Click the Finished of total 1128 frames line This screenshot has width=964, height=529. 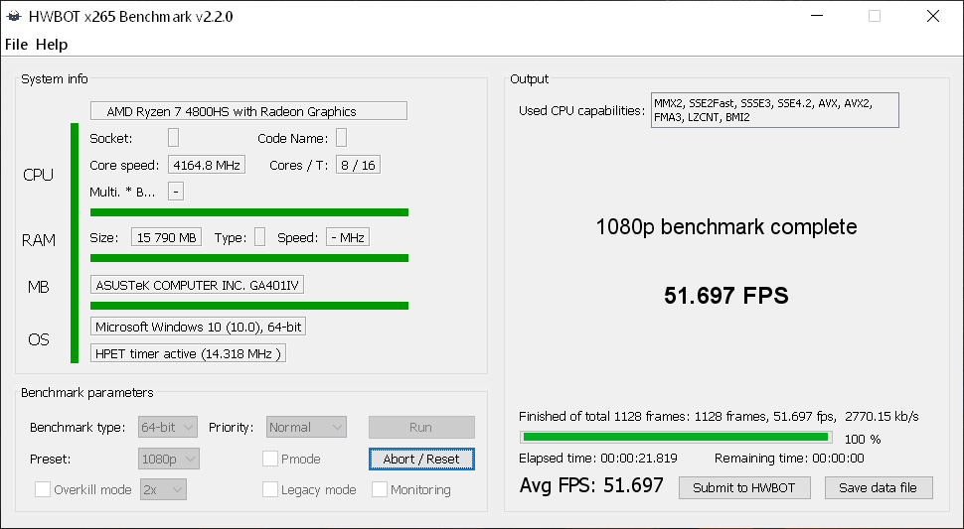[x=719, y=416]
